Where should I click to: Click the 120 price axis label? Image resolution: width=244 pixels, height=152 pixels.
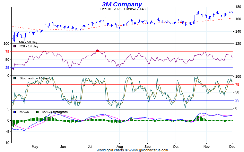238,44
